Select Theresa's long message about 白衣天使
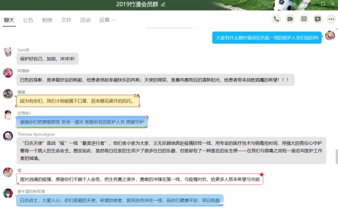Screen dimensions: 338x209 click(x=171, y=151)
